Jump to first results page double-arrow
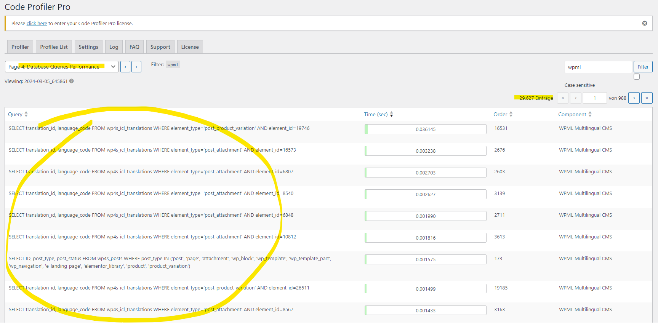 563,98
